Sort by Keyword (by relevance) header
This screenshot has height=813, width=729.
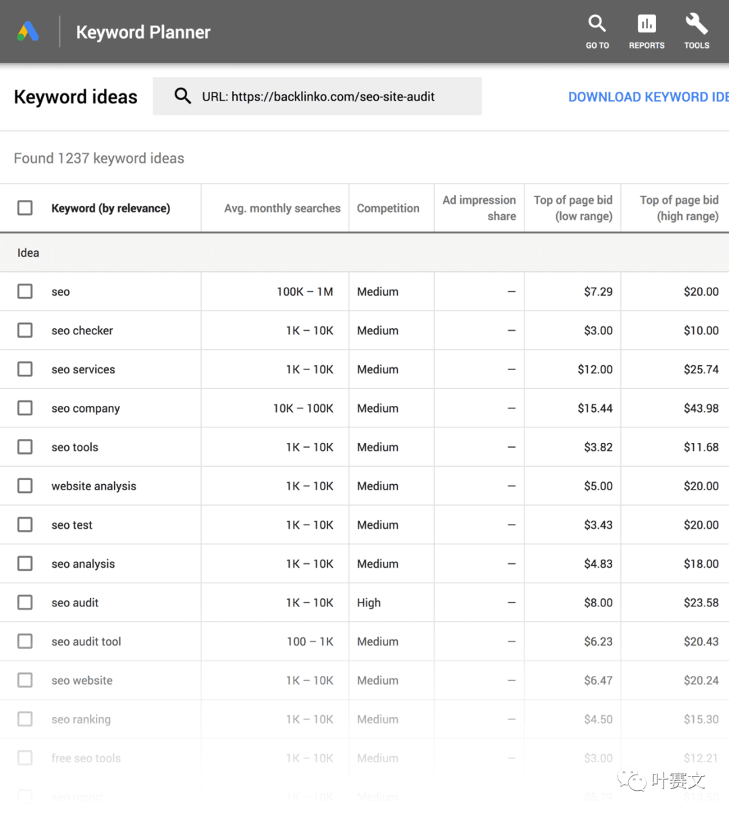pyautogui.click(x=111, y=208)
